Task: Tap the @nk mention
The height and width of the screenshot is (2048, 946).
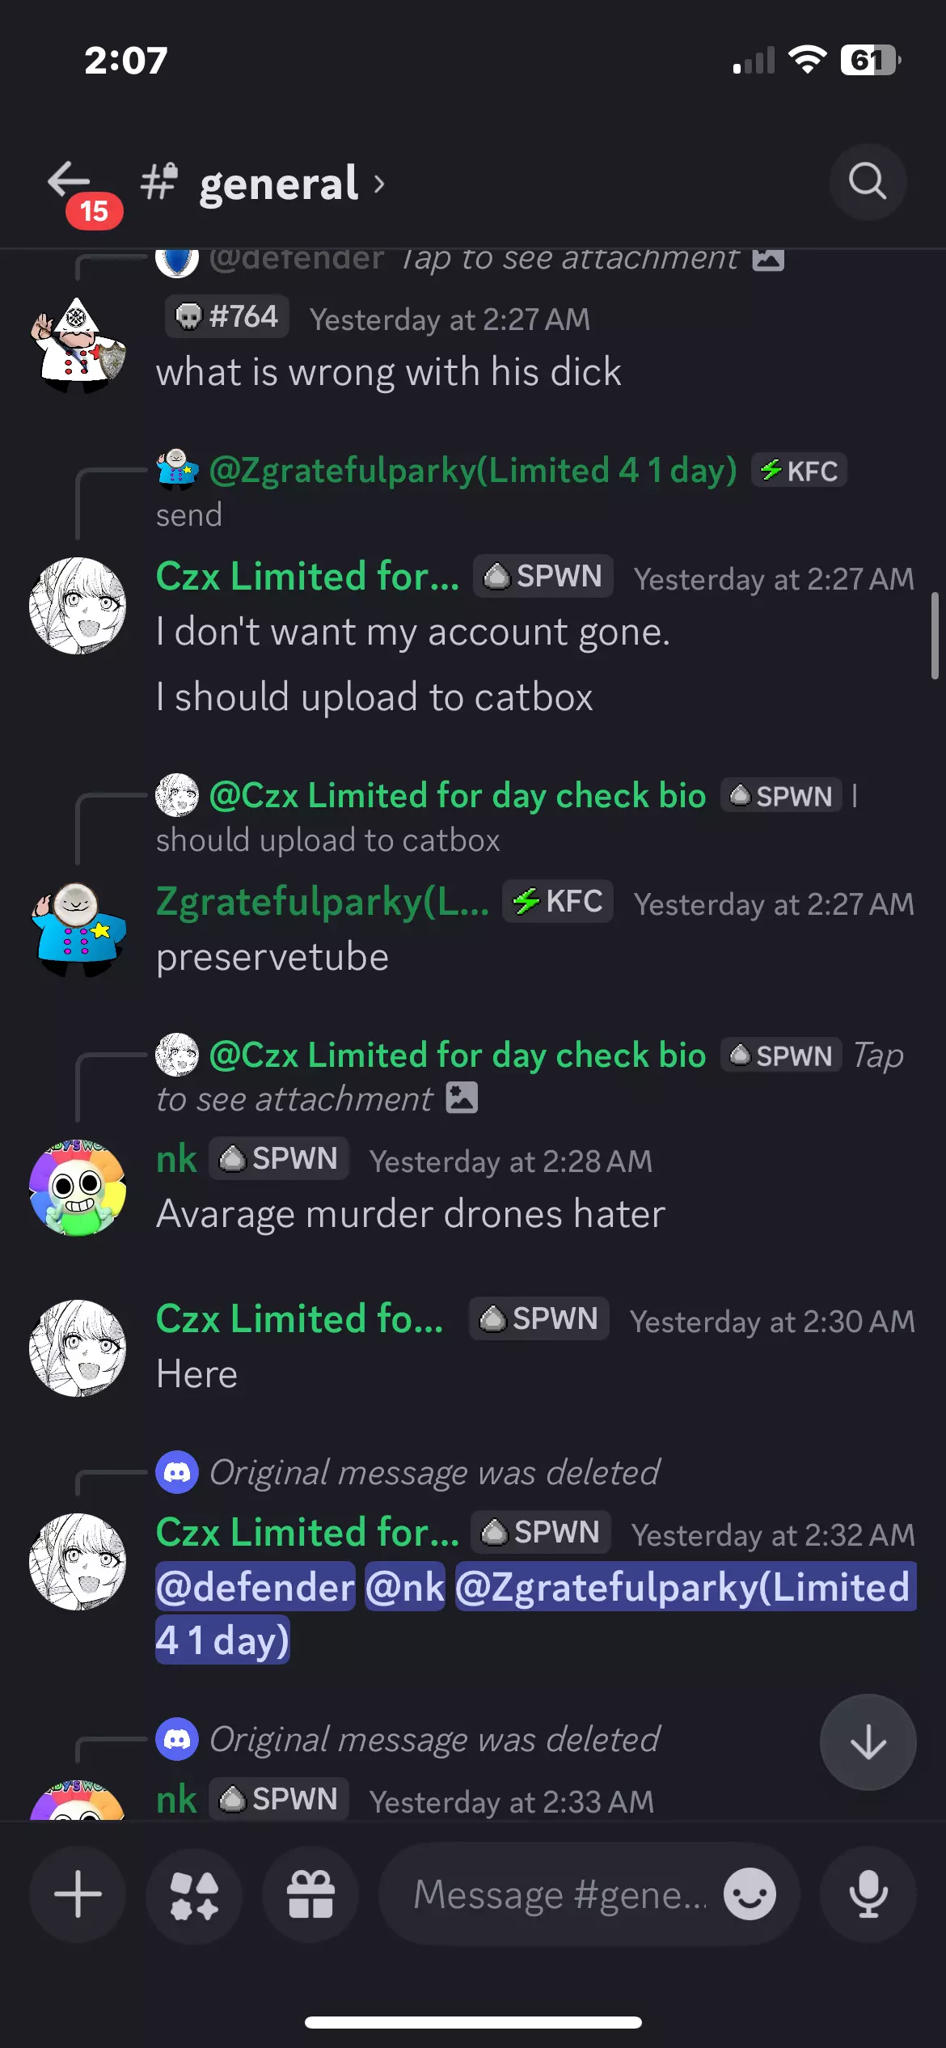Action: (405, 1586)
